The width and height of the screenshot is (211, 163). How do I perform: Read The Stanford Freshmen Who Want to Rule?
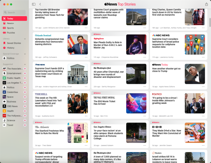pos(49,132)
